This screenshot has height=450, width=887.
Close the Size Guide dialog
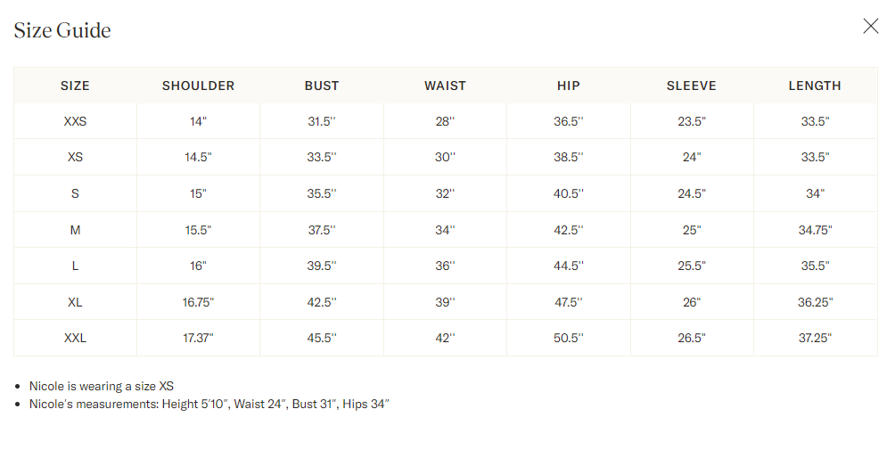pos(870,27)
